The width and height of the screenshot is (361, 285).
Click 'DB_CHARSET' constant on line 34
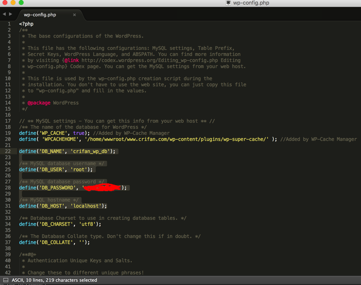56,224
